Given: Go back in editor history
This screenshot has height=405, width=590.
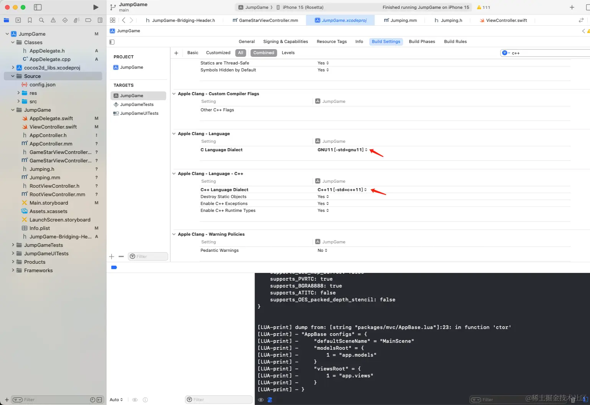Looking at the screenshot, I should coord(124,20).
